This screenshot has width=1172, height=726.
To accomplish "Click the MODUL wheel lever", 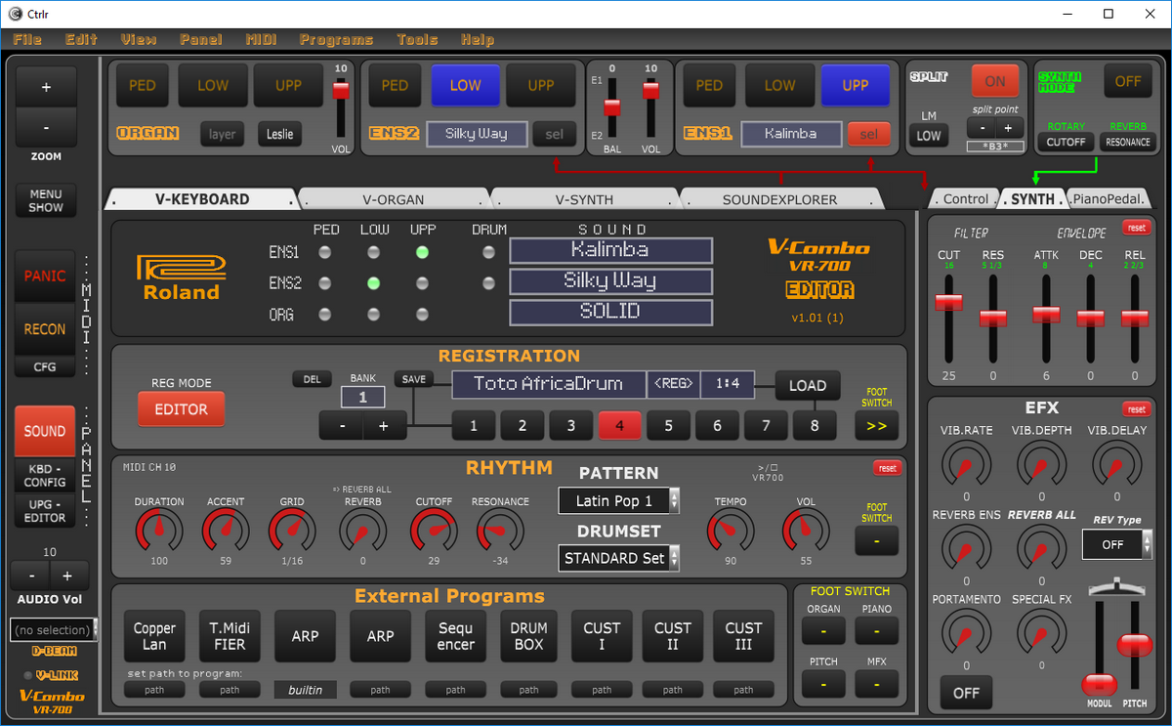I will point(1099,684).
